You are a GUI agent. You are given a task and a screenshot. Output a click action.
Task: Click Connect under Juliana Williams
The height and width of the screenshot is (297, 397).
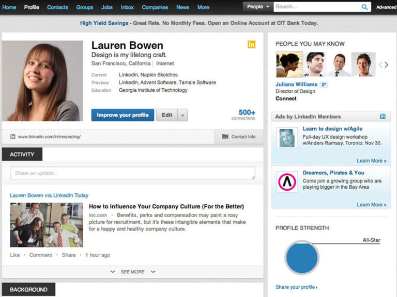point(286,98)
